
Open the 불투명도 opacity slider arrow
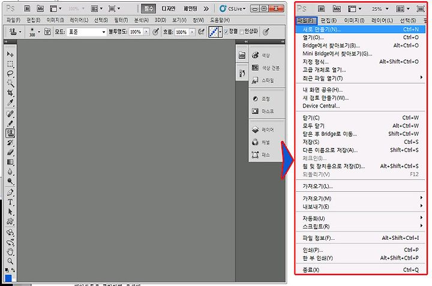[x=146, y=32]
